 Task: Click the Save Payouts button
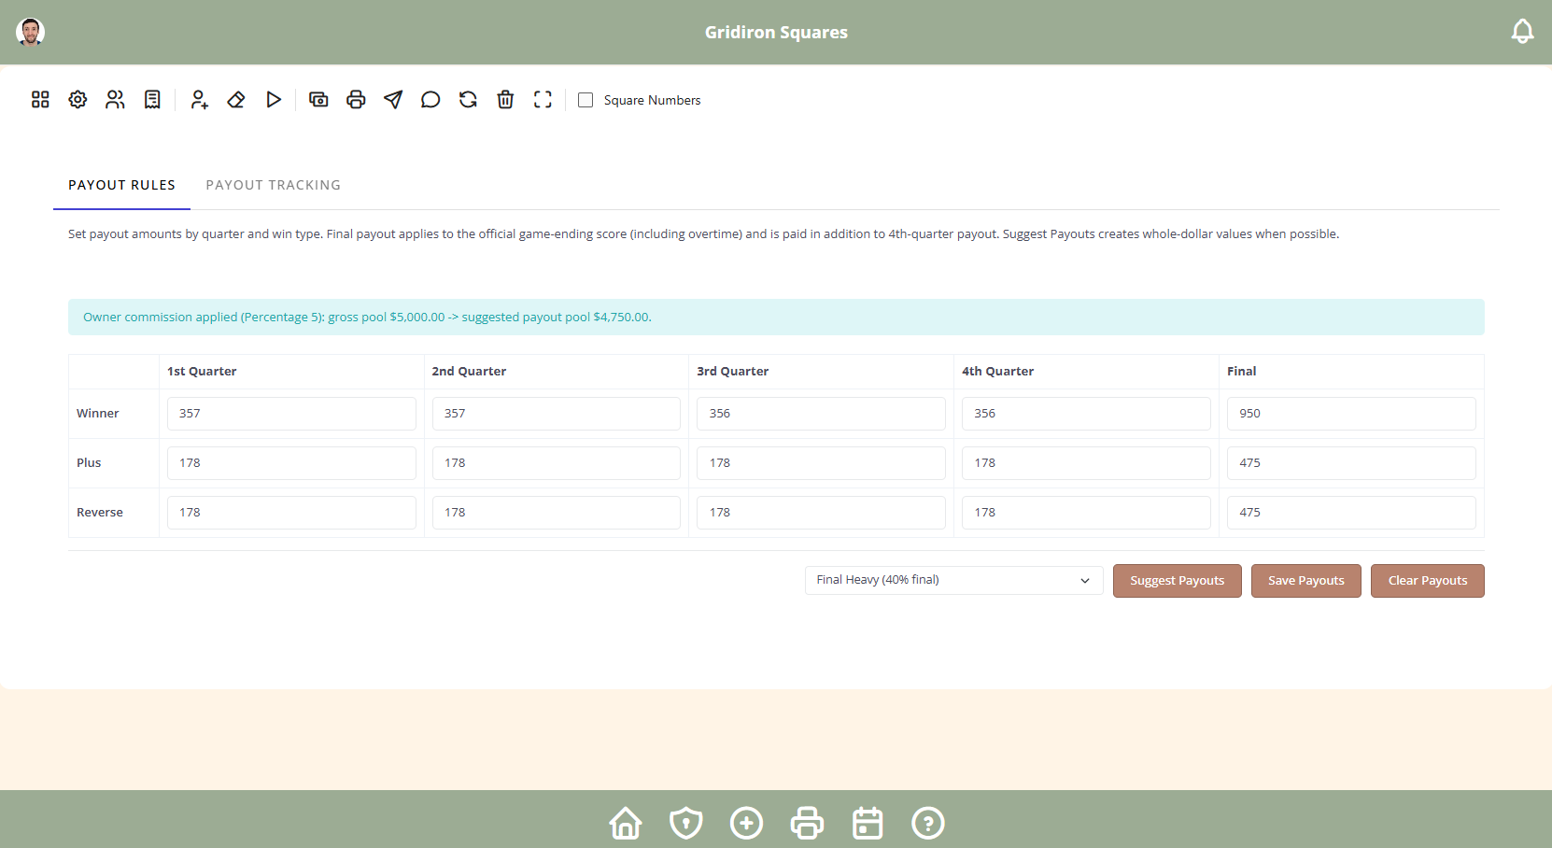(1305, 581)
